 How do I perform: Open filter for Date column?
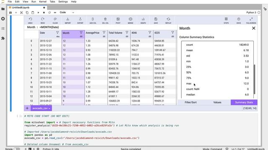pyautogui.click(x=57, y=32)
